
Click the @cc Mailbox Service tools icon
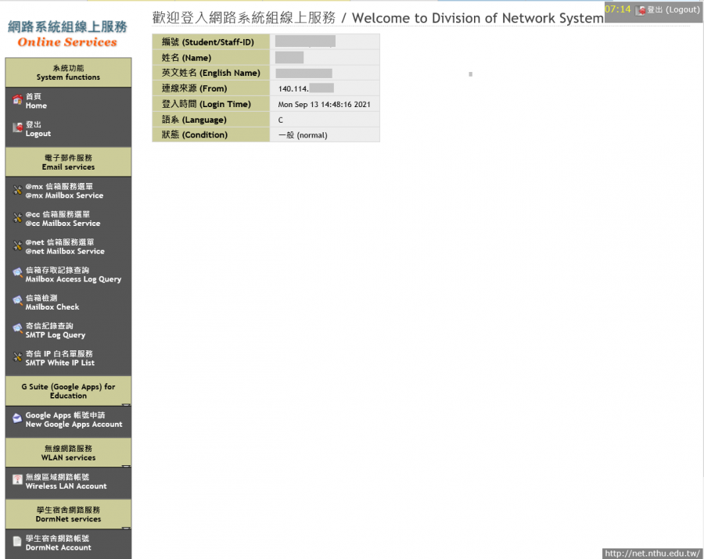[17, 218]
